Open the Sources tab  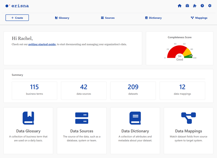click(x=108, y=18)
